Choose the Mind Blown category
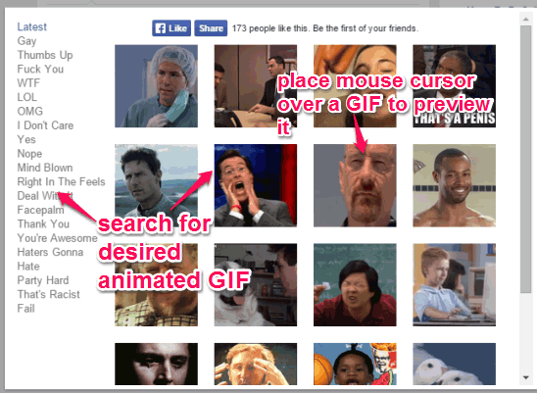The height and width of the screenshot is (393, 537). click(45, 168)
